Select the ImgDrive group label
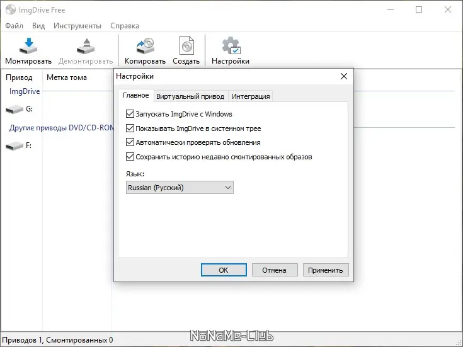 (x=25, y=91)
